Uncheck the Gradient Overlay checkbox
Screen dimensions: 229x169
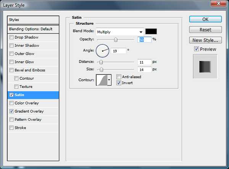(11, 111)
